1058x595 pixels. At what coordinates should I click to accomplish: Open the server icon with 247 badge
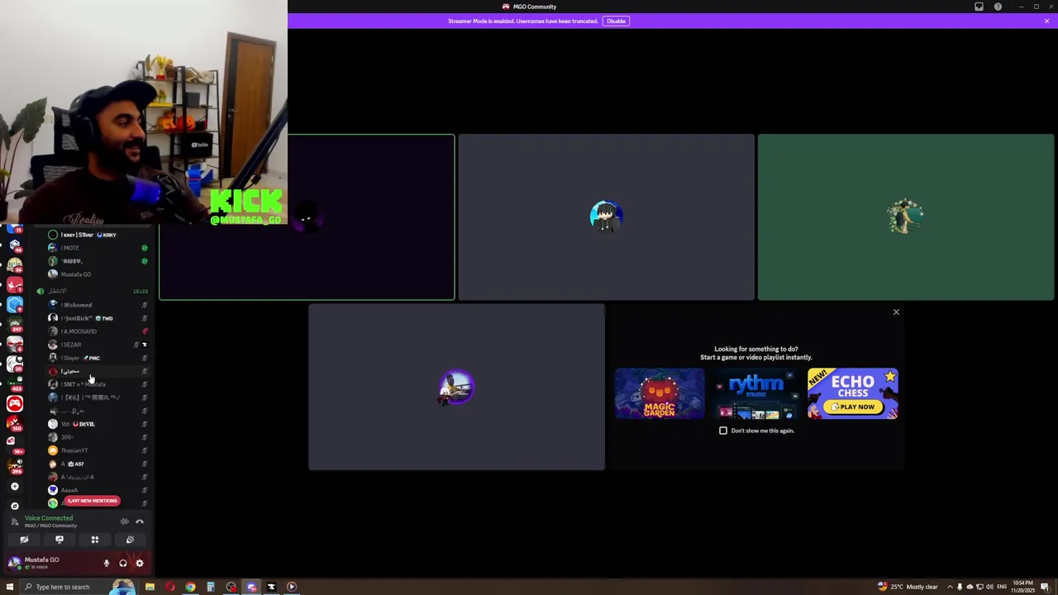[x=15, y=324]
